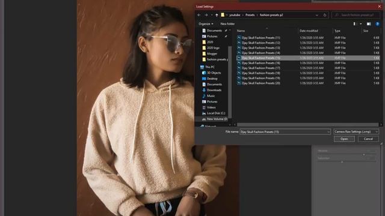Open Camera Raw Settings (.xmp) file type dropdown
385x216 pixels.
point(356,132)
